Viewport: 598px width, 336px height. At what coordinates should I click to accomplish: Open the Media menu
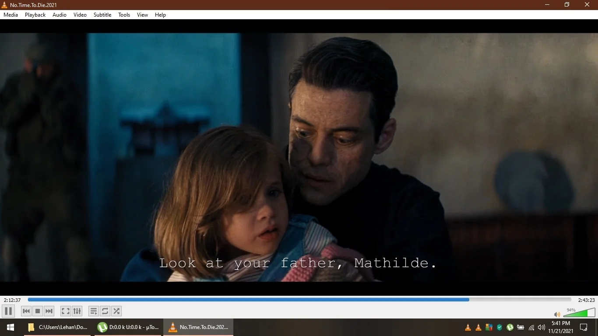coord(11,15)
